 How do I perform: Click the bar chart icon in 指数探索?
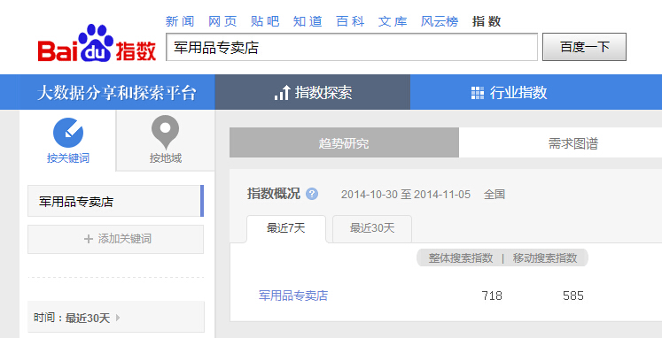point(282,92)
